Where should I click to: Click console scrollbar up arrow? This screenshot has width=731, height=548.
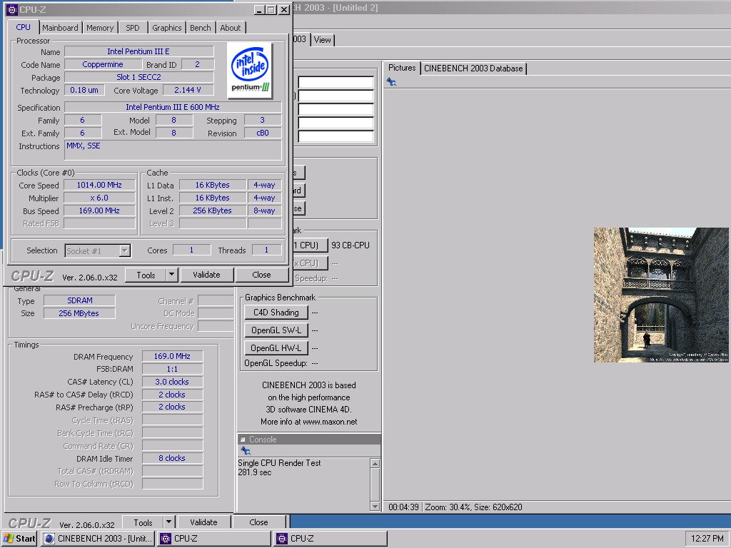(x=375, y=464)
